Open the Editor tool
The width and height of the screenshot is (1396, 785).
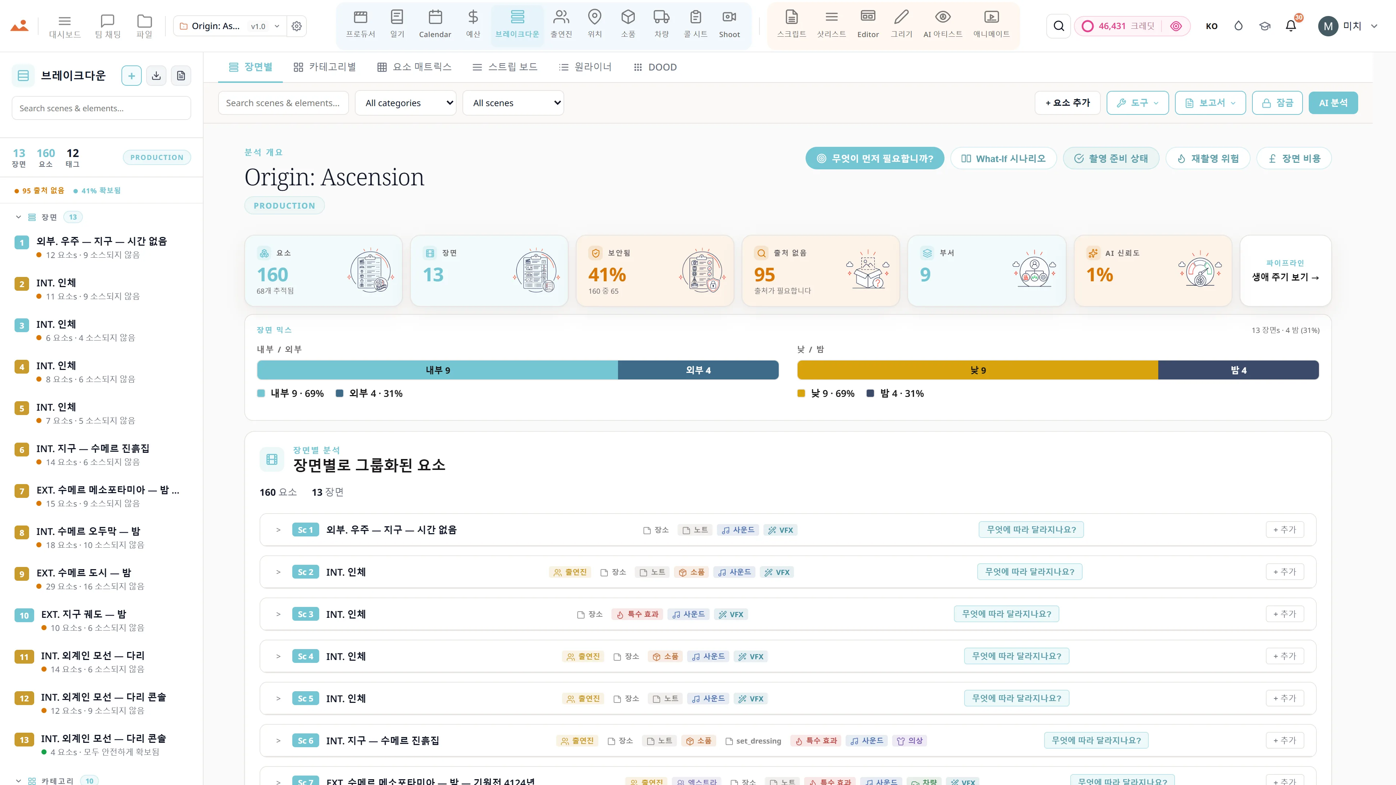pyautogui.click(x=868, y=25)
